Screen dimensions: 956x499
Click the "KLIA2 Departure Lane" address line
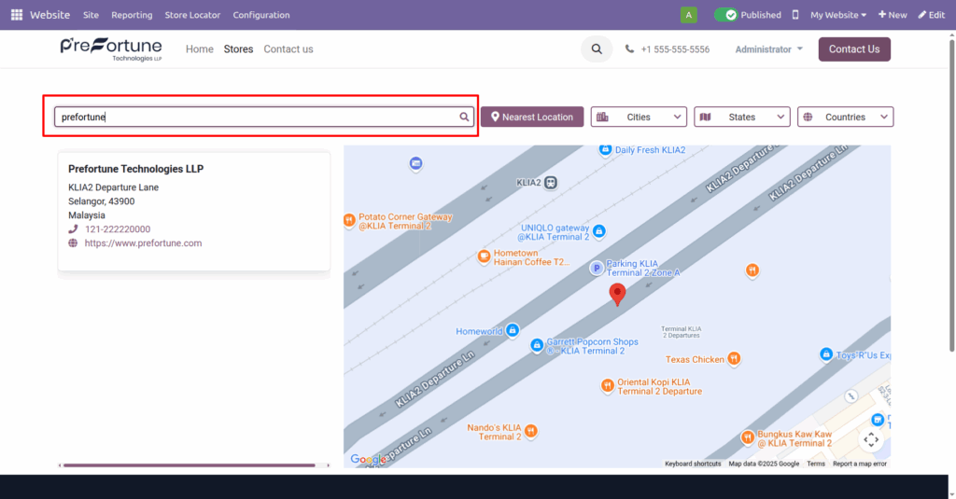(x=113, y=187)
